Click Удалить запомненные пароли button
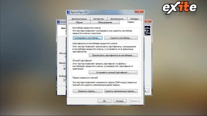The image size is (207, 116). tap(121, 91)
